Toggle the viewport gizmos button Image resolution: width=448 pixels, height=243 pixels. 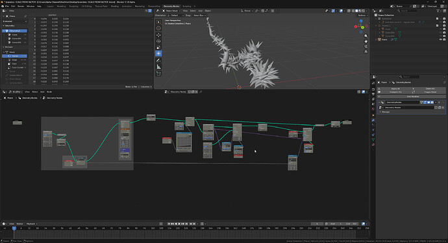point(333,11)
